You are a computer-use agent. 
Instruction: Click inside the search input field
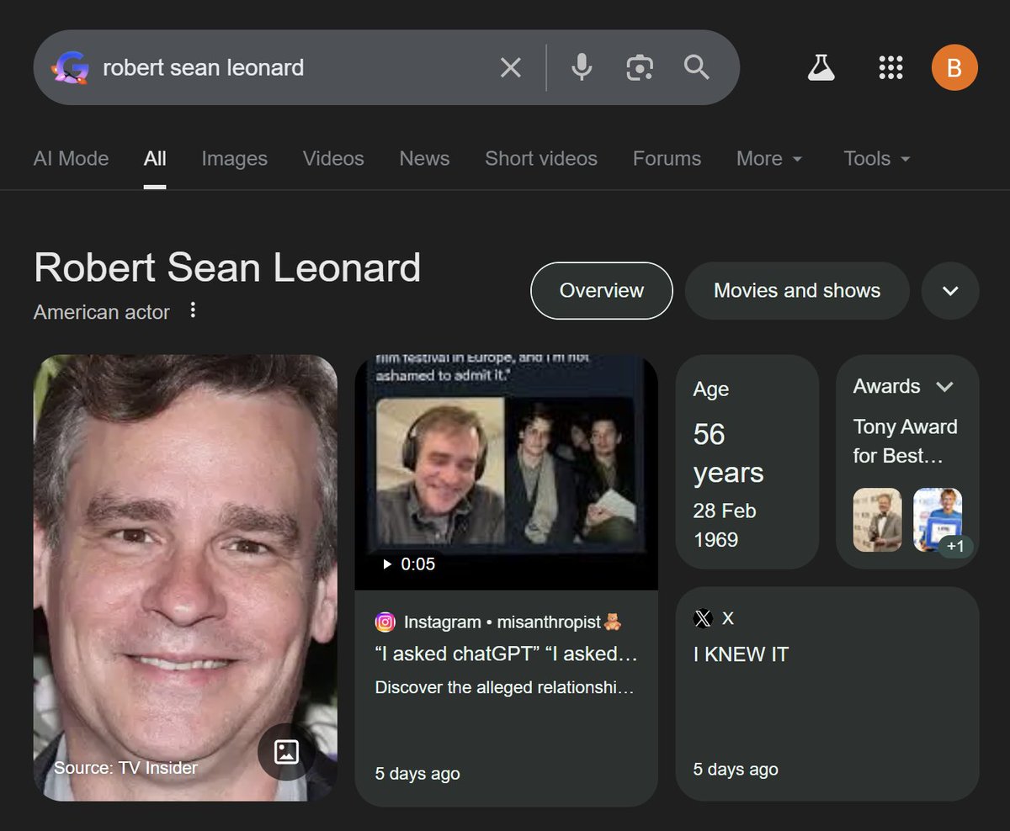pos(295,67)
